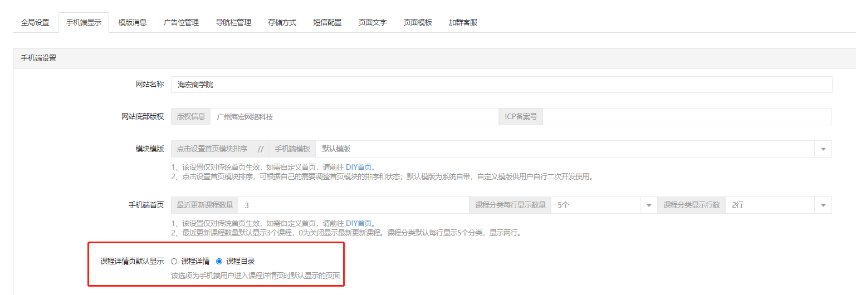Click the 手机端首页 label
This screenshot has width=856, height=295.
coord(146,205)
